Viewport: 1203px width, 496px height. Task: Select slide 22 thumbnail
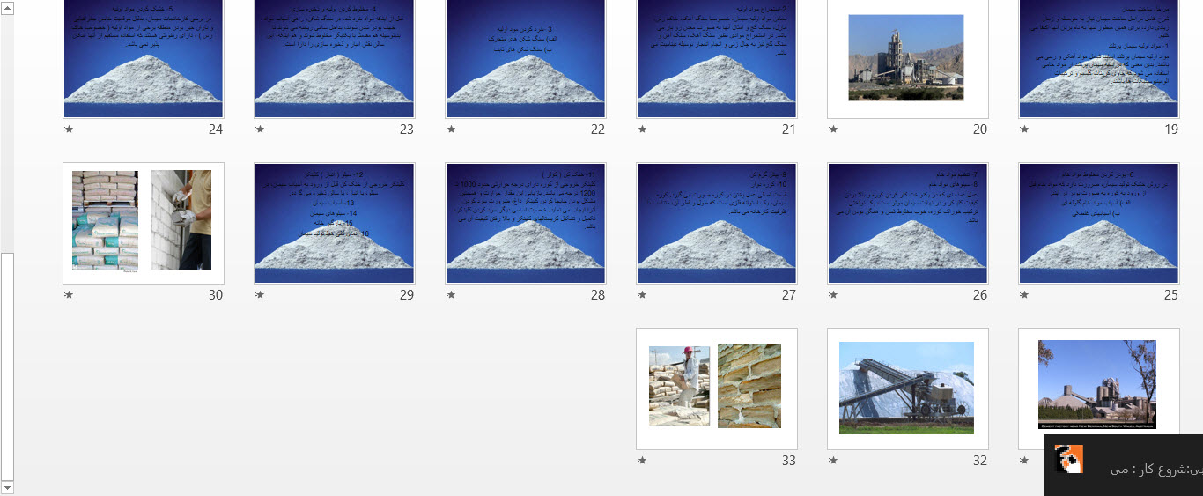(x=526, y=58)
